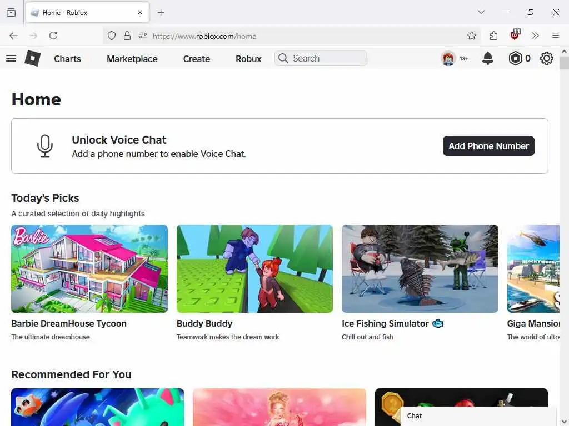Open the Chat panel
569x426 pixels.
click(x=478, y=416)
